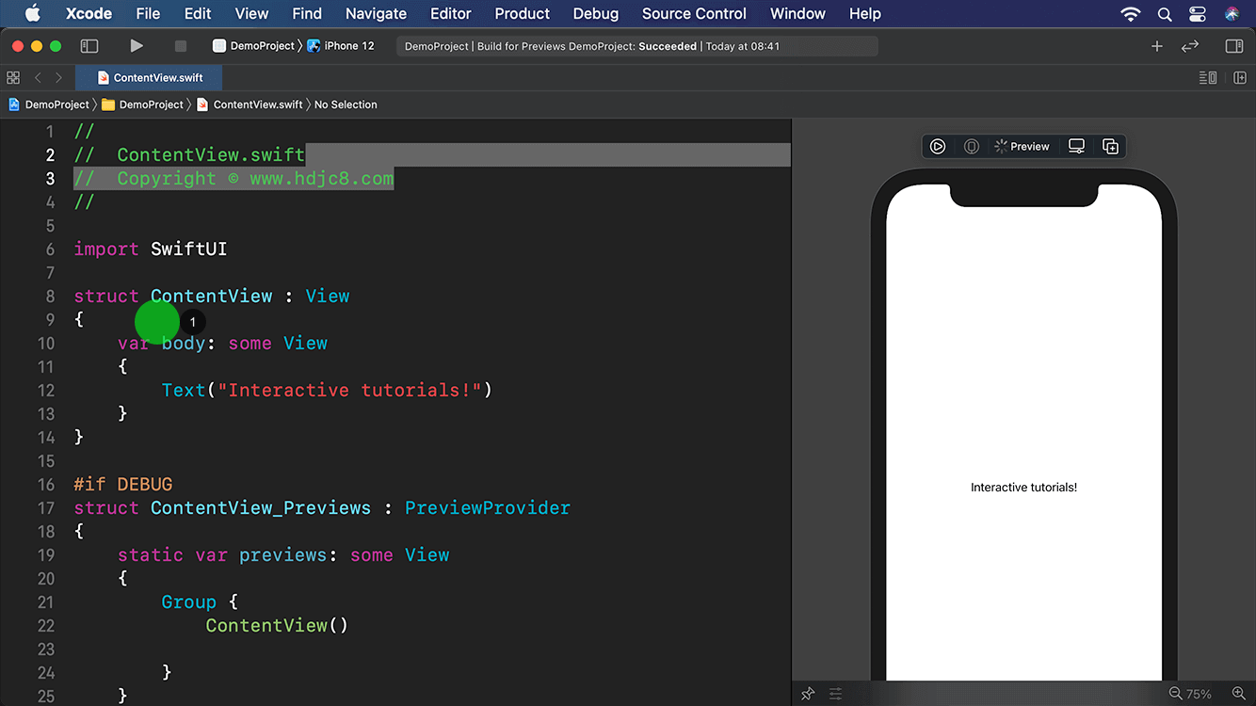The image size is (1256, 706).
Task: Open the Source Control menu
Action: (694, 13)
